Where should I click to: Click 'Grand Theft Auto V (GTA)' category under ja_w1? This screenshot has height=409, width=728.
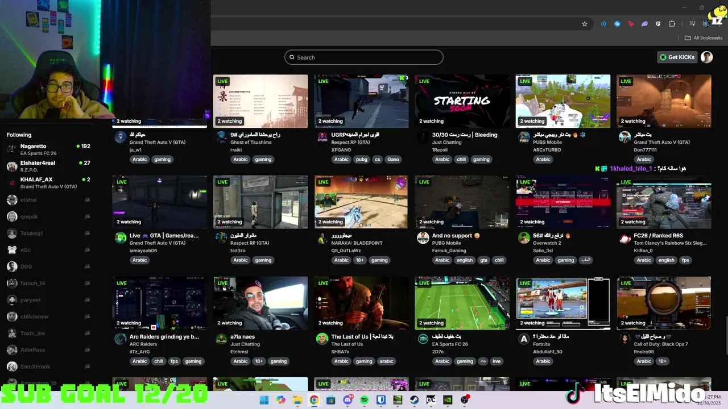coord(158,143)
